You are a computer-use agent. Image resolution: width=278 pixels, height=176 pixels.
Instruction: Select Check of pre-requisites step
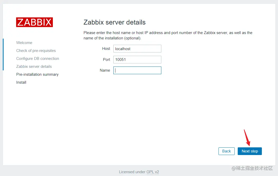point(36,51)
